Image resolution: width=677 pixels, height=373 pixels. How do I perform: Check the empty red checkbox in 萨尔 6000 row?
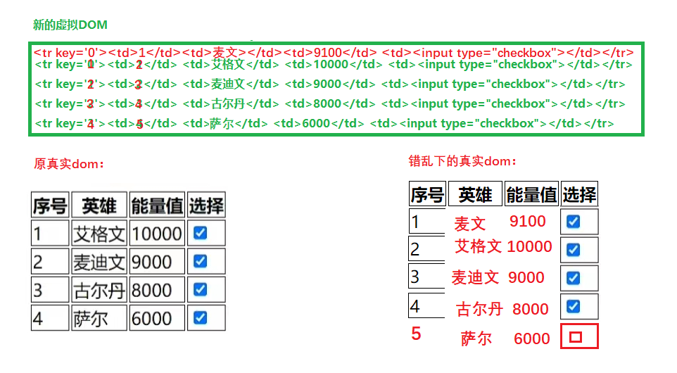(576, 337)
